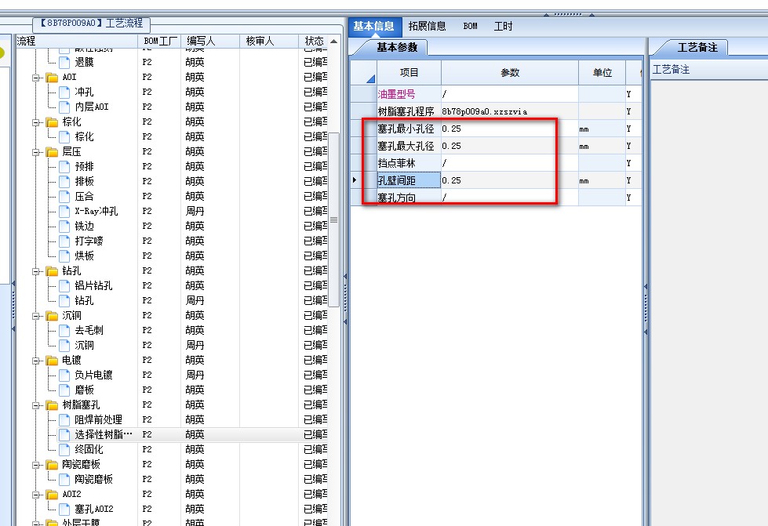Select the 选择性树脂 process step

(104, 434)
